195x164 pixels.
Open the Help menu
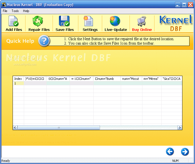26,11
